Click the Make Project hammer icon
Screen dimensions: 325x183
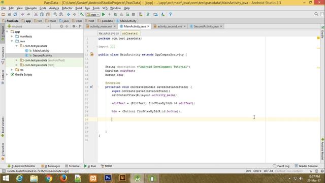(x=82, y=14)
